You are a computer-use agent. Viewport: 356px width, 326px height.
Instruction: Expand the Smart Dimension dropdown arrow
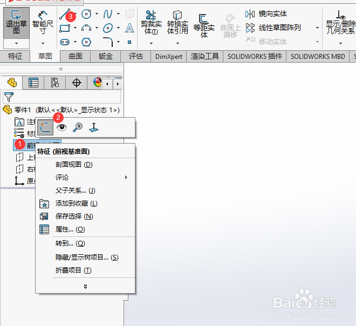[43, 43]
